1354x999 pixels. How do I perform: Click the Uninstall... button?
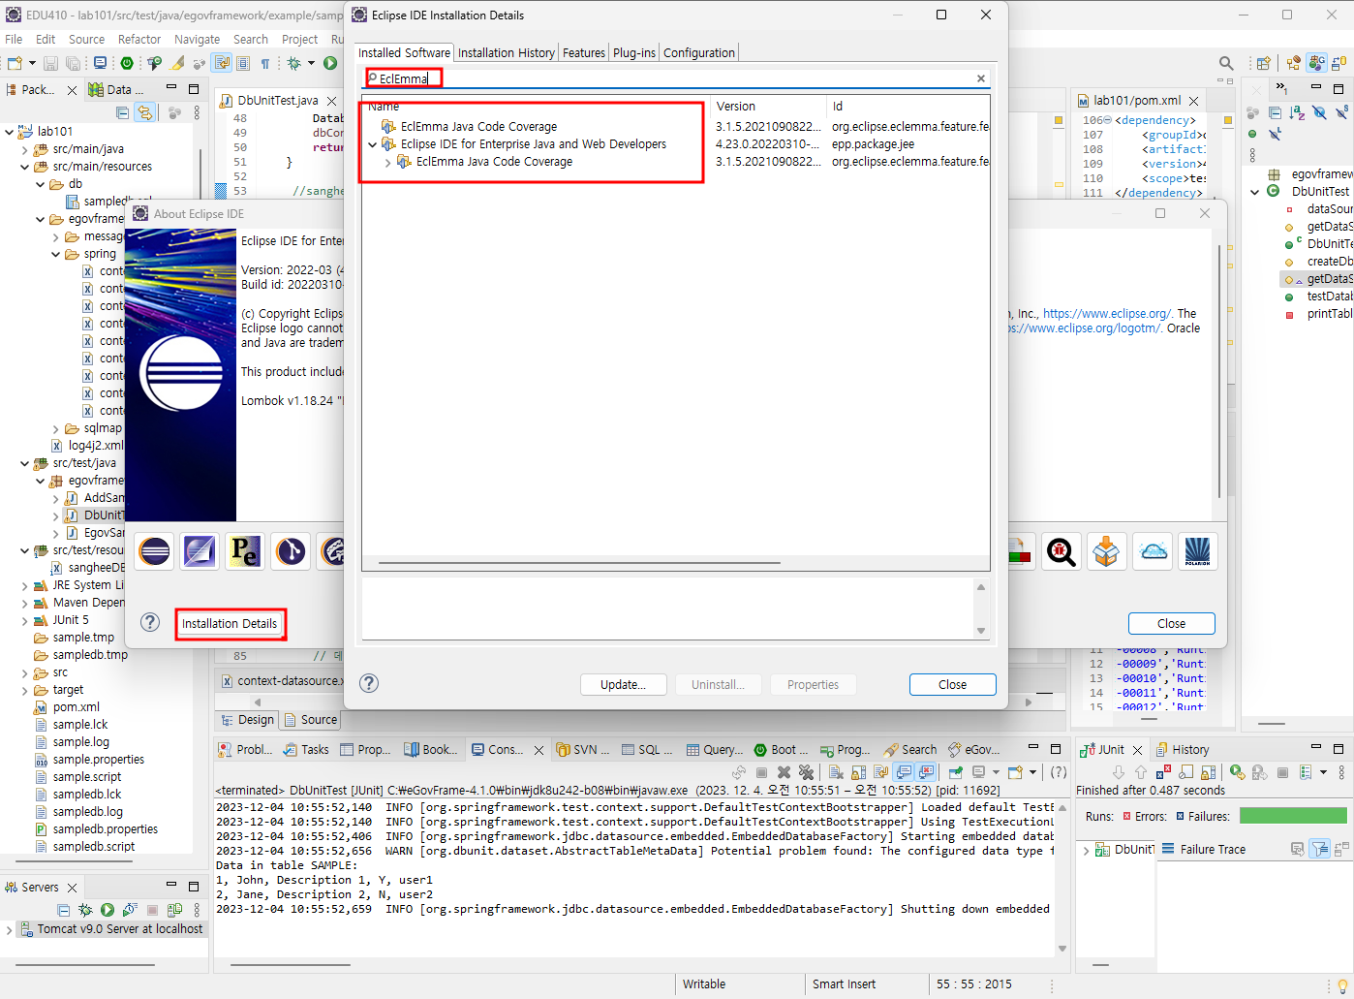[x=719, y=684]
